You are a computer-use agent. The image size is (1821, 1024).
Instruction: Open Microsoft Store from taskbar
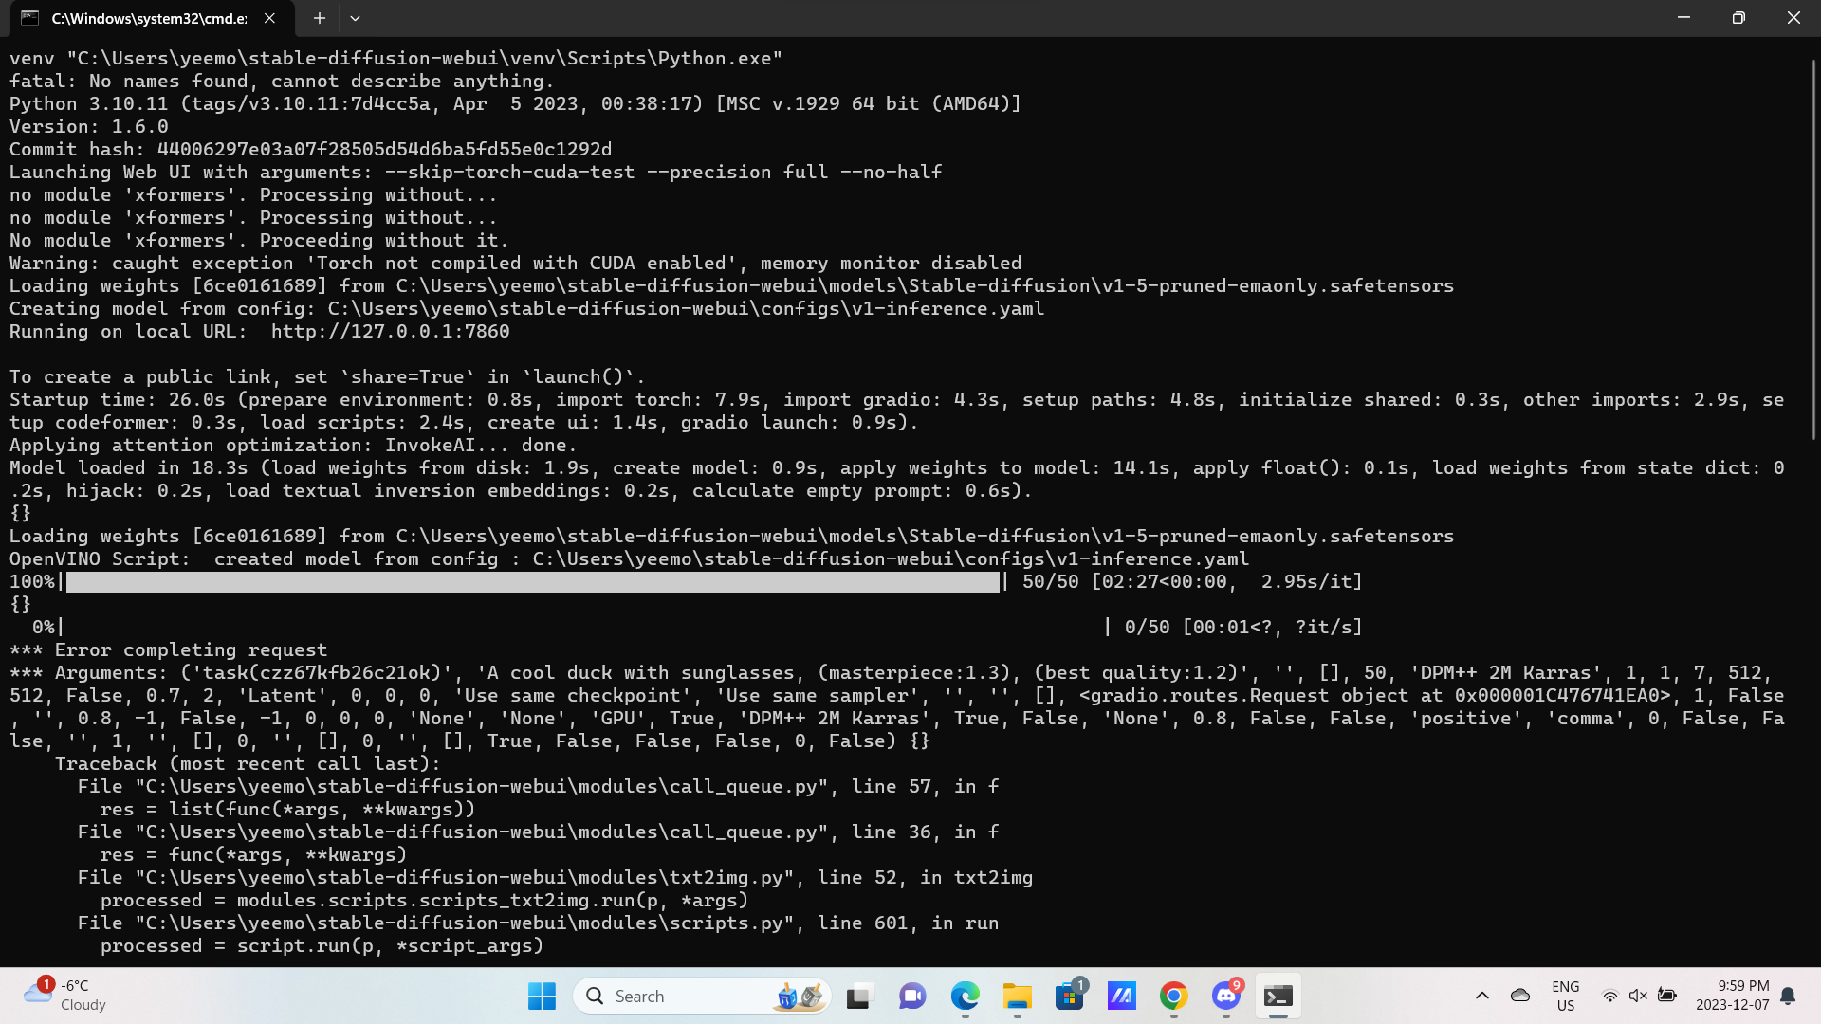[1069, 997]
